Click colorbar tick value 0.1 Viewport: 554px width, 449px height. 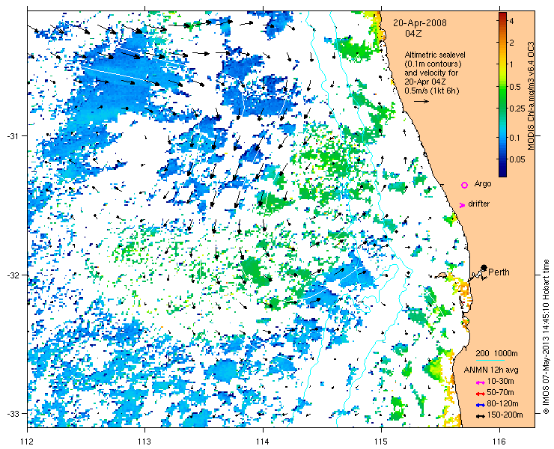coord(515,138)
